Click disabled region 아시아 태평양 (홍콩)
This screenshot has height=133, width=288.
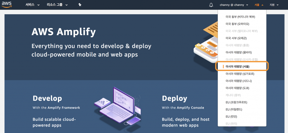[237, 45]
